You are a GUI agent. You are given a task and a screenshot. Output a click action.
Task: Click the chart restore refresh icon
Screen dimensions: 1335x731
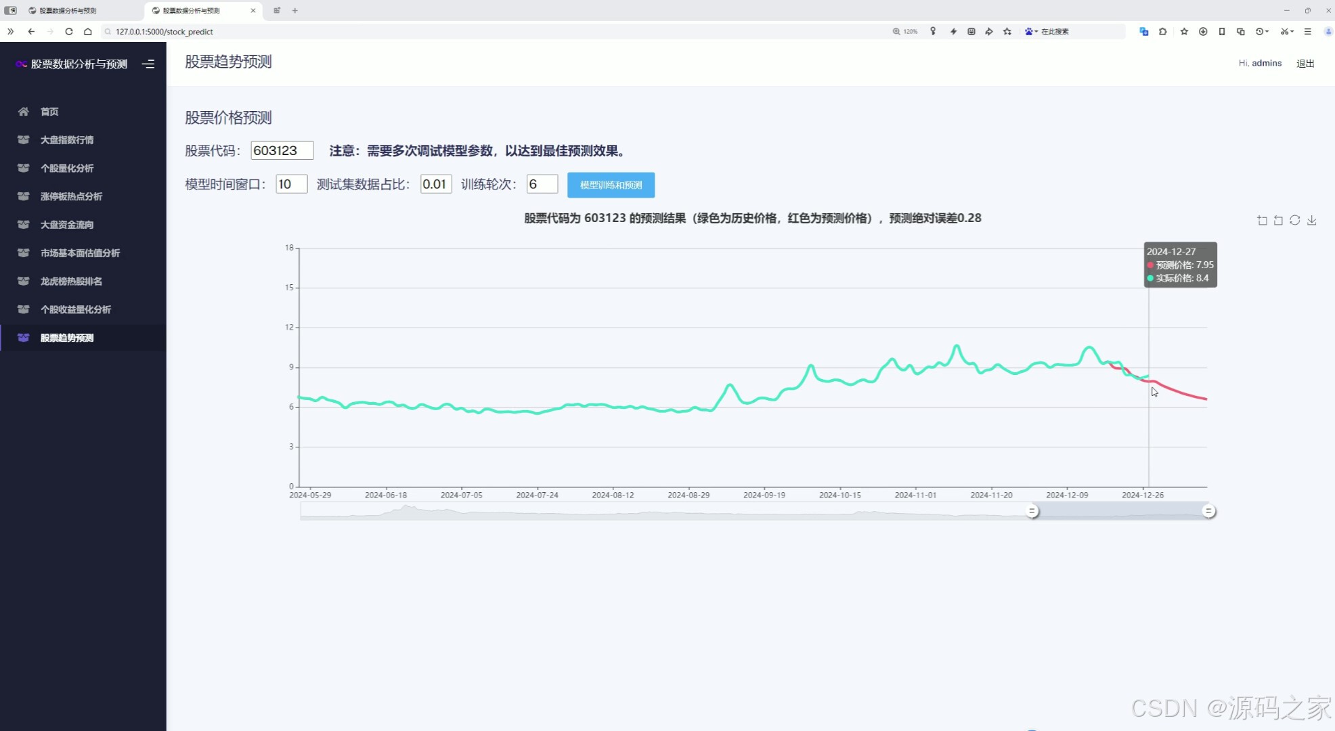(1294, 221)
